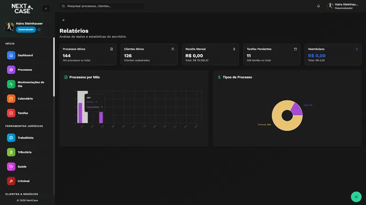Go to Movimentações do Dia
The image size is (366, 205).
pyautogui.click(x=11, y=84)
